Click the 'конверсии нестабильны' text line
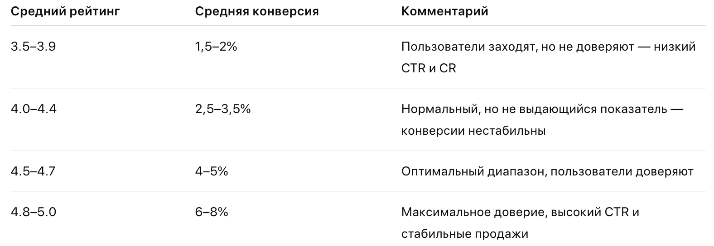Image resolution: width=714 pixels, height=246 pixels. tap(473, 131)
